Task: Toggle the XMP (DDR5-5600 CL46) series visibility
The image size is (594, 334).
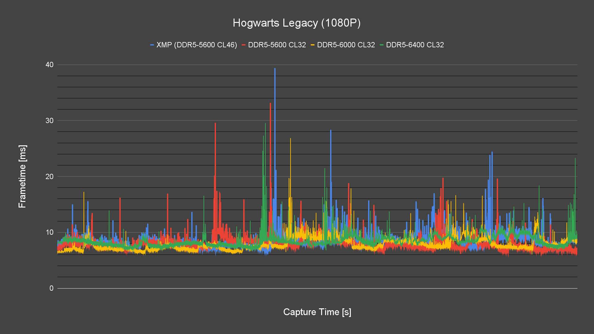Action: pyautogui.click(x=196, y=45)
